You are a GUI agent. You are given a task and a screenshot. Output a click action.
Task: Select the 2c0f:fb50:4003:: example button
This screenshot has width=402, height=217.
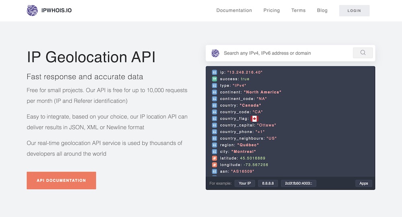(298, 183)
